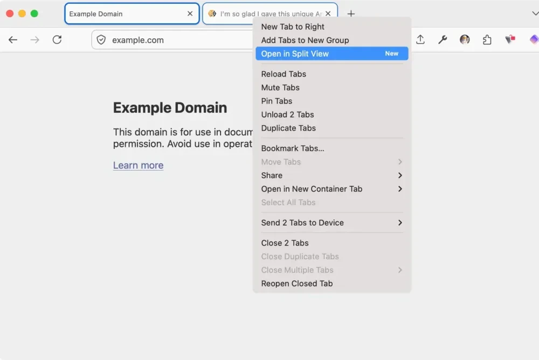Choose New Tab to Right
The width and height of the screenshot is (539, 360).
point(331,26)
